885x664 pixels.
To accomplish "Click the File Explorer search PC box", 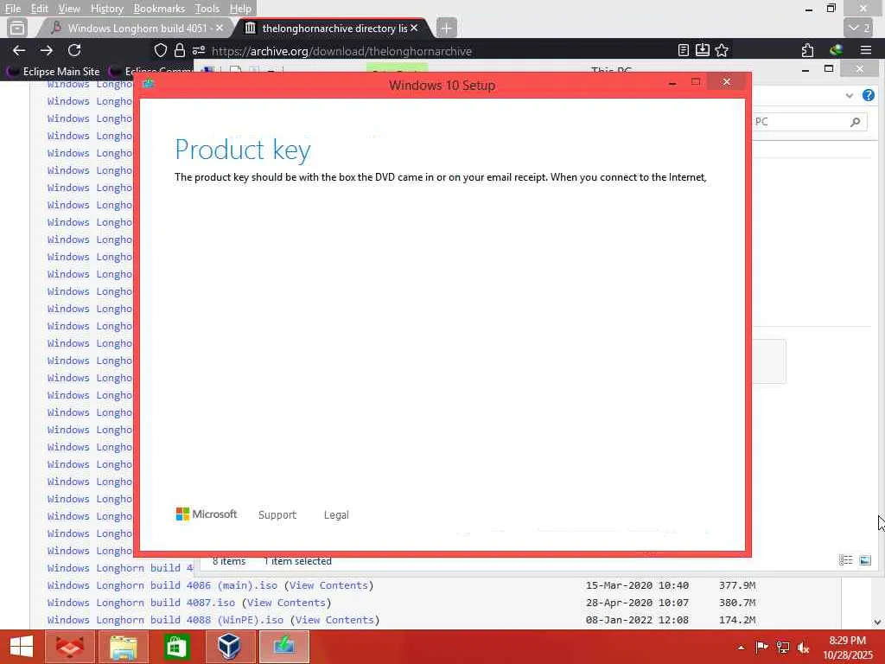I will coord(809,121).
